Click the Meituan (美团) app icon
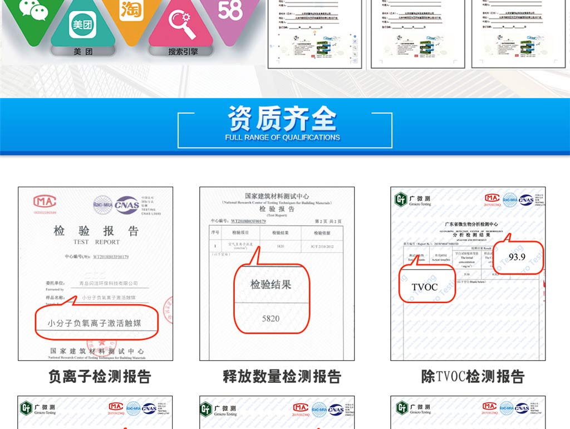570x429 pixels. (83, 25)
